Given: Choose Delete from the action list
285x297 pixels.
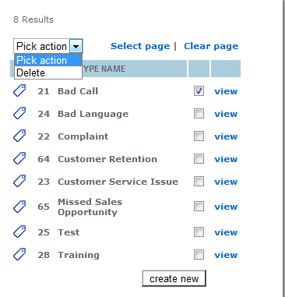Looking at the screenshot, I should 48,72.
